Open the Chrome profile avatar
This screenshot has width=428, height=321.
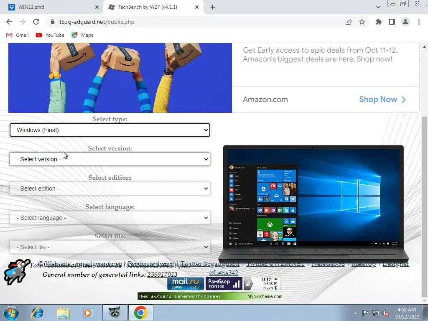pyautogui.click(x=405, y=22)
